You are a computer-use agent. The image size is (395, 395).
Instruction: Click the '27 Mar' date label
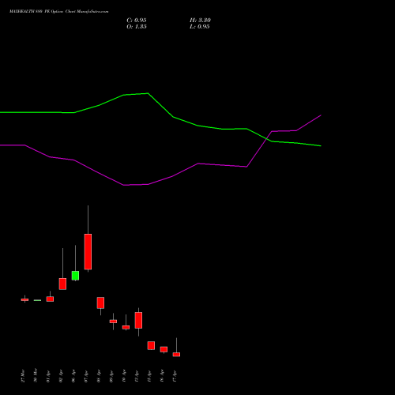[x=23, y=376]
